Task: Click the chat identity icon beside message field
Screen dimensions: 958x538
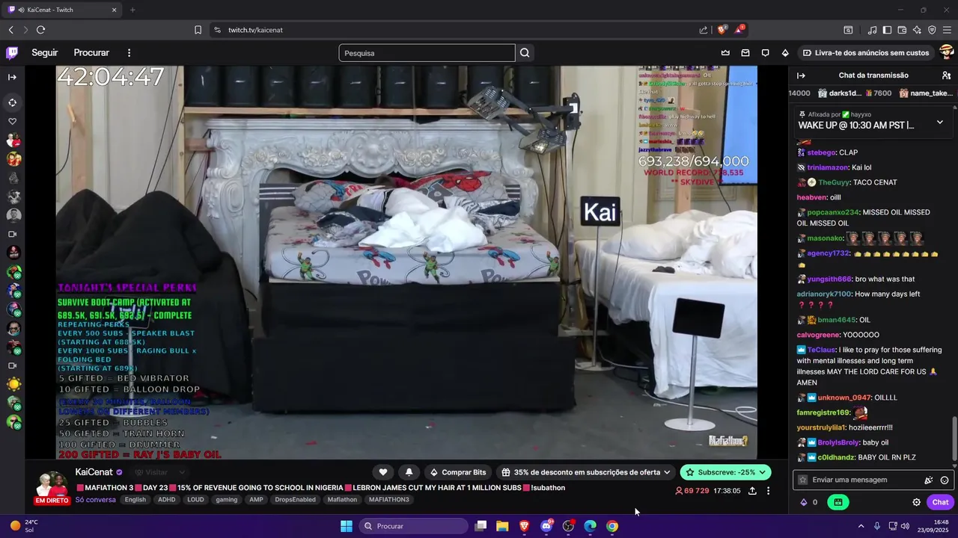Action: (803, 480)
